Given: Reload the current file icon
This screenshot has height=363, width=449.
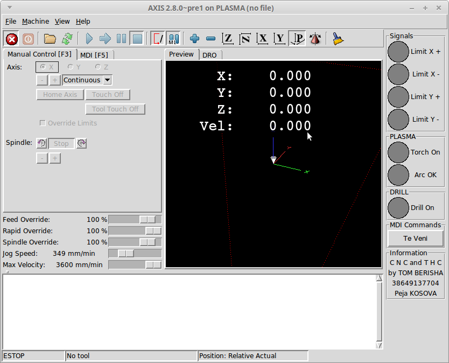Looking at the screenshot, I should coord(67,39).
